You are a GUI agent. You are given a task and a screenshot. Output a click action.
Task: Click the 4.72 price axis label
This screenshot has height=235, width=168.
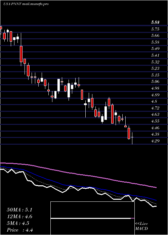click(x=155, y=108)
